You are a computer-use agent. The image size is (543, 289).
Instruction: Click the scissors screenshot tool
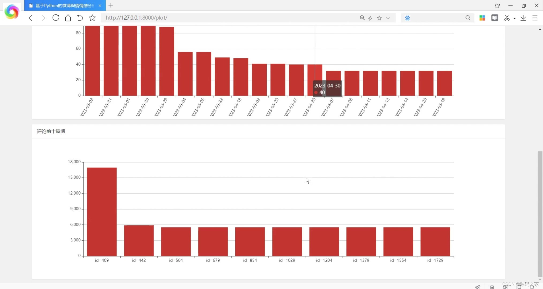507,18
